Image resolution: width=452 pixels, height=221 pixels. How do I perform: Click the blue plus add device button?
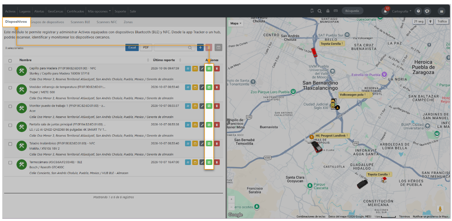[200, 48]
